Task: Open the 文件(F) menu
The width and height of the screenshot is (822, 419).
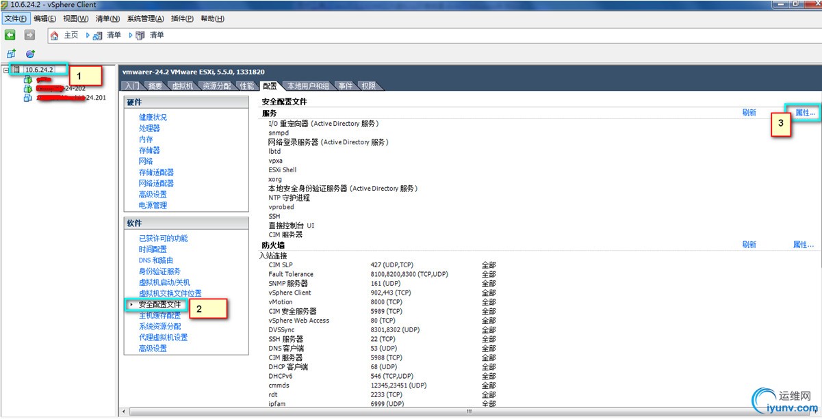Action: click(x=16, y=18)
